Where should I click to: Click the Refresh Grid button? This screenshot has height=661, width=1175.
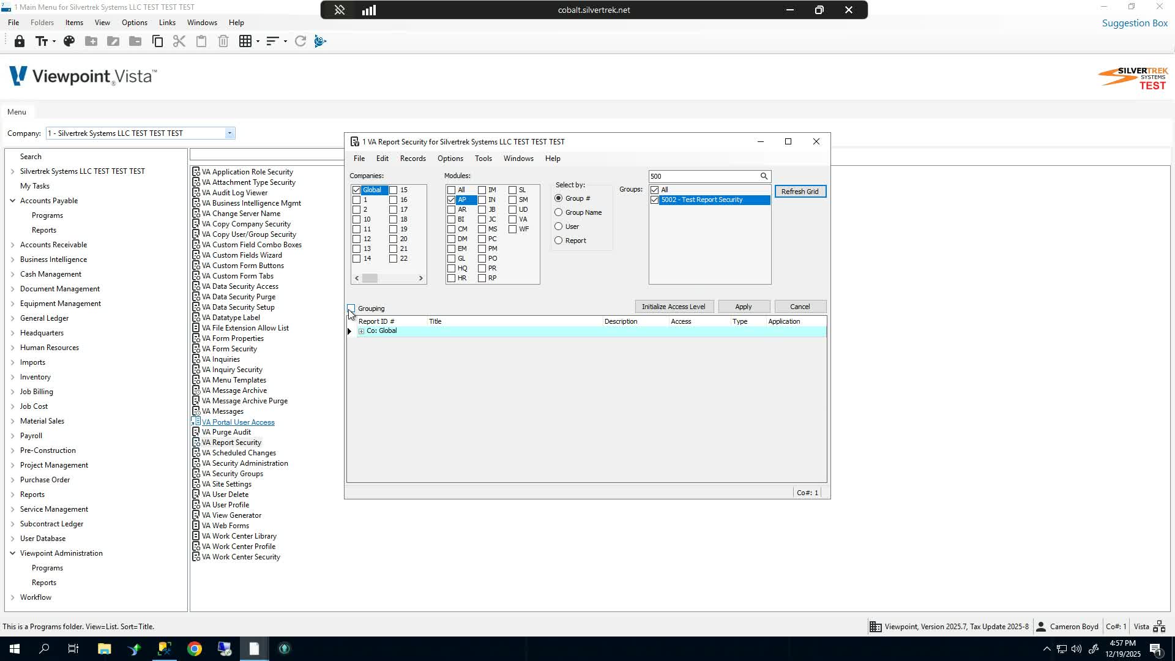[x=800, y=192]
